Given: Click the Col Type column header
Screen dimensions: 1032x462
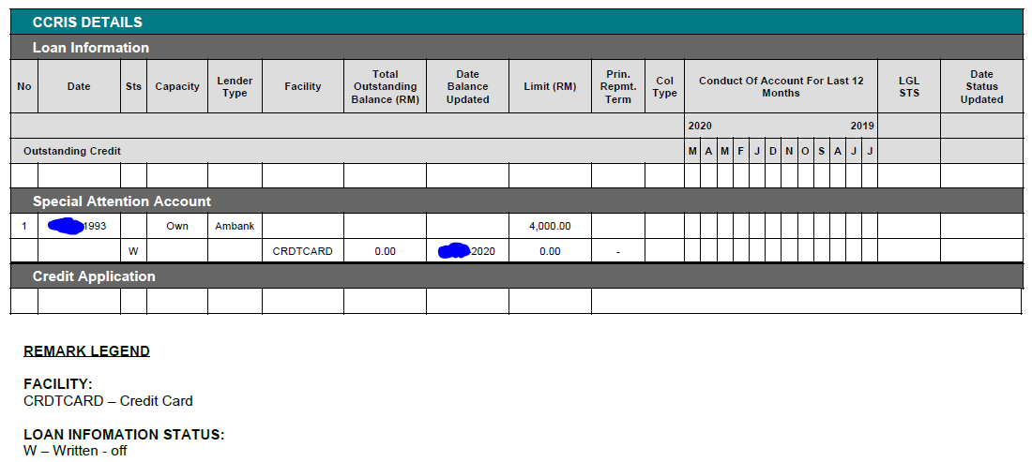Looking at the screenshot, I should point(664,87).
